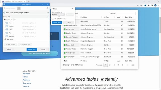The image size is (161, 90).
Task: Click the green expand icon for Ashton Cox
Action: (65, 29)
